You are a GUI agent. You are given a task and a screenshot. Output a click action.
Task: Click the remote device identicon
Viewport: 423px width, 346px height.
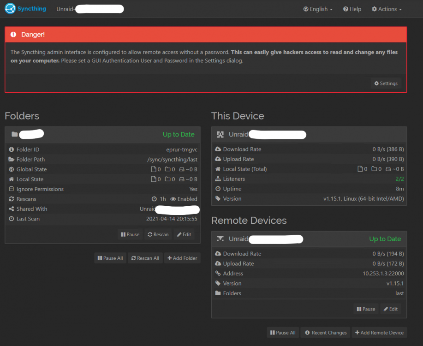coord(220,239)
